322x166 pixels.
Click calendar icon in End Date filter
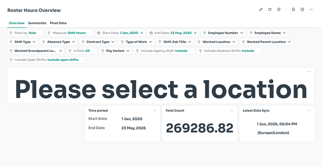tap(151, 33)
